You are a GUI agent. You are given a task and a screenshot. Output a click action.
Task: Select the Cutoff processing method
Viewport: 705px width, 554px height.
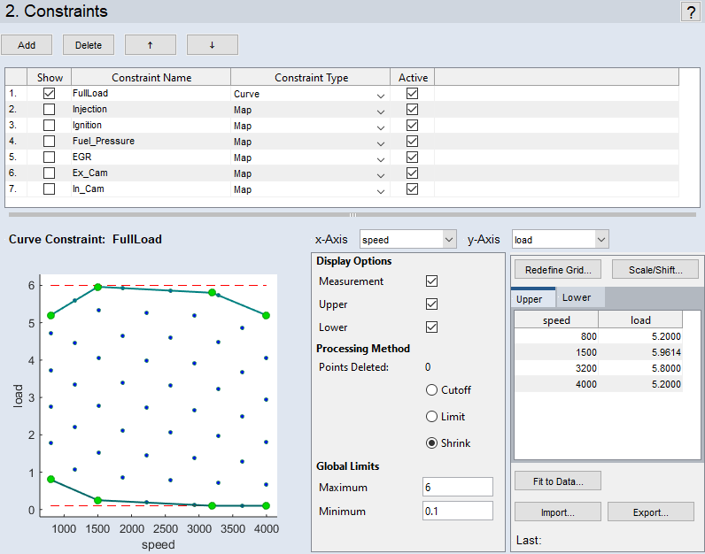(x=432, y=390)
